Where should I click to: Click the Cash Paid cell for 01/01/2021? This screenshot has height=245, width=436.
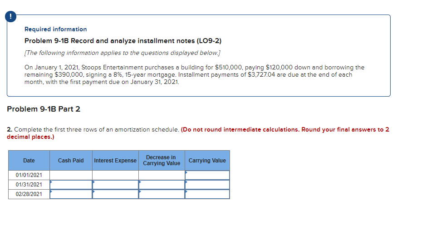click(71, 175)
